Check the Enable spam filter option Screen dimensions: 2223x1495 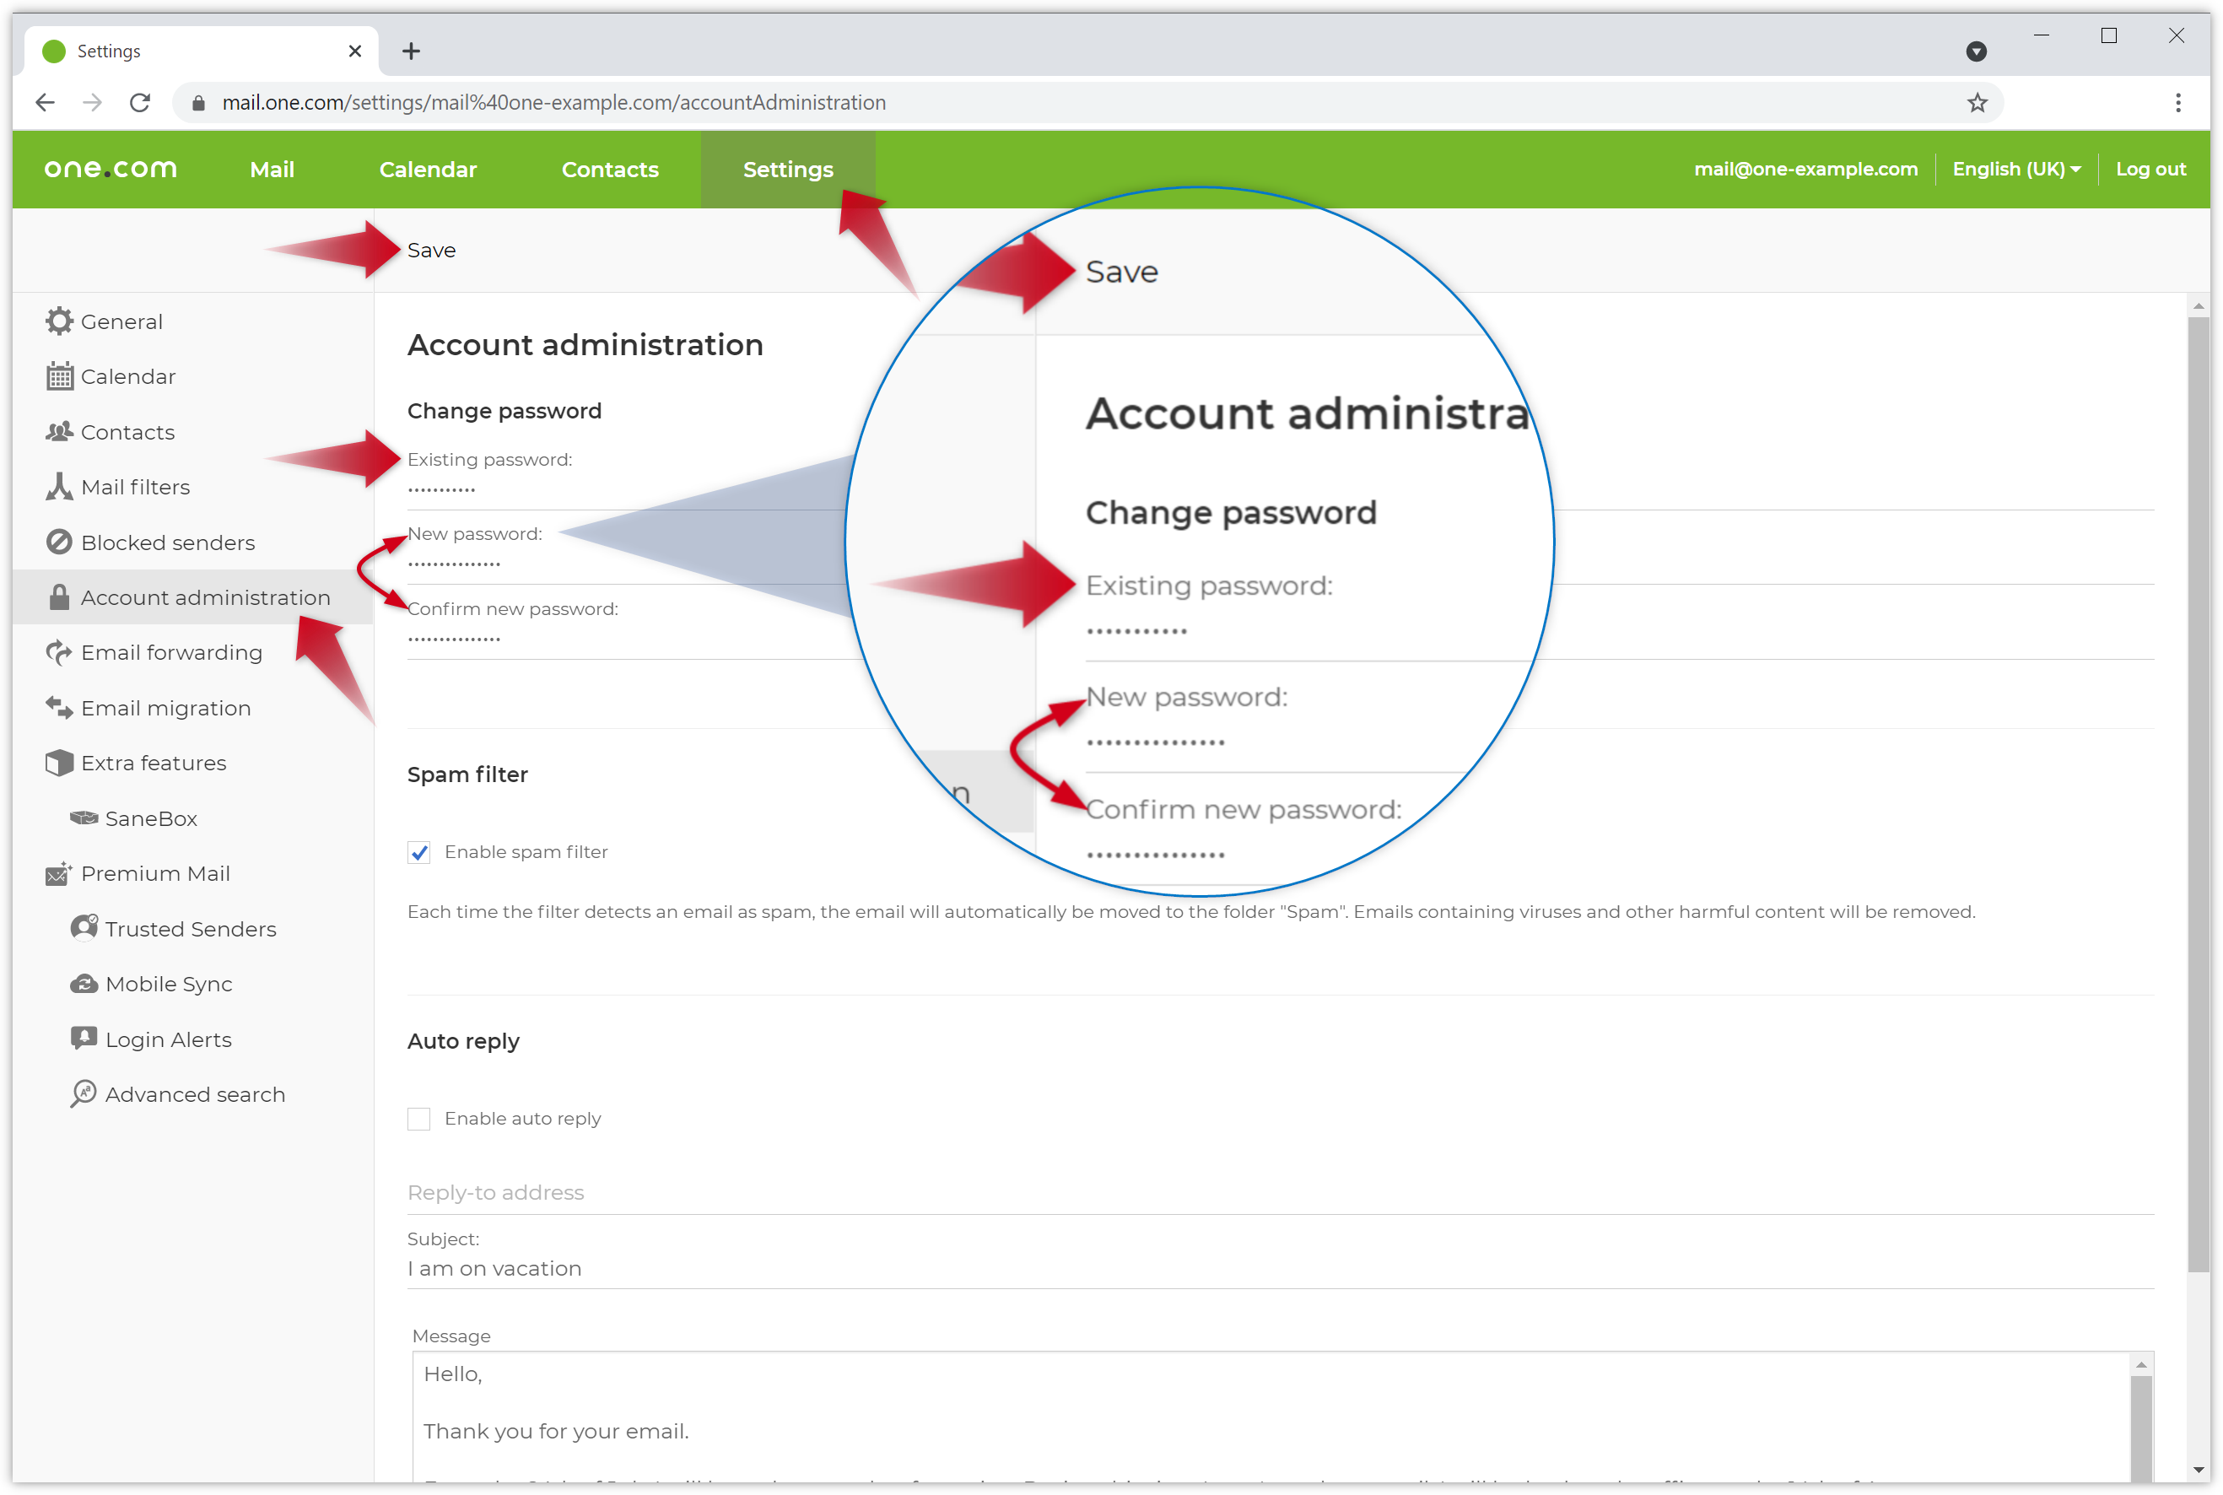coord(420,851)
